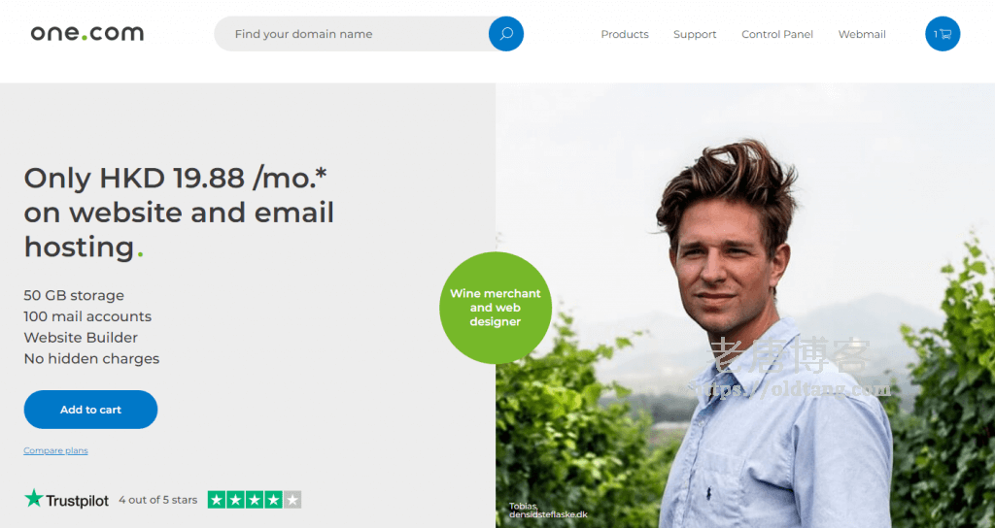Click the third green rating star

(255, 500)
